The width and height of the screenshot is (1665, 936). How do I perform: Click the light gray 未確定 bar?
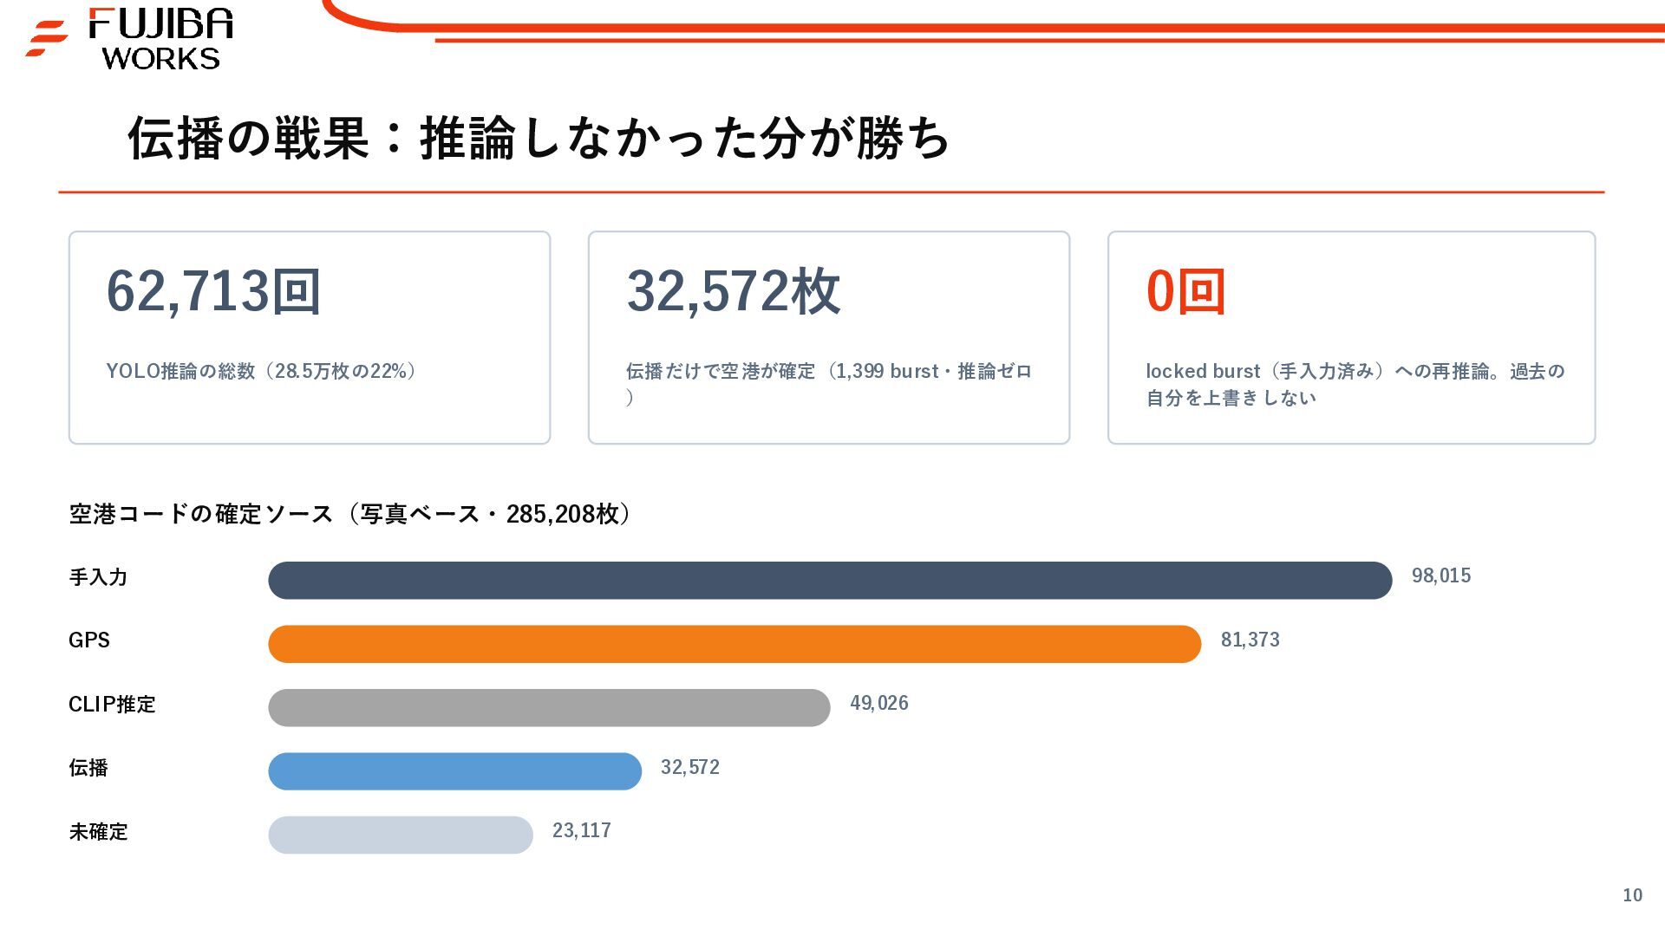point(401,835)
